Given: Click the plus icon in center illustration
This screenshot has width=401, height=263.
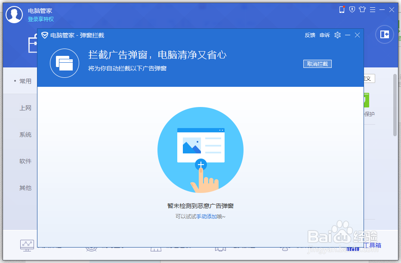Looking at the screenshot, I should point(201,165).
